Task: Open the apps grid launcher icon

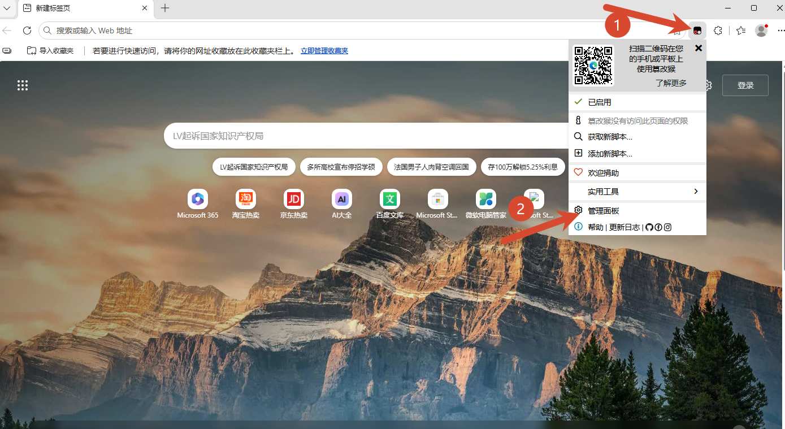Action: [x=23, y=85]
